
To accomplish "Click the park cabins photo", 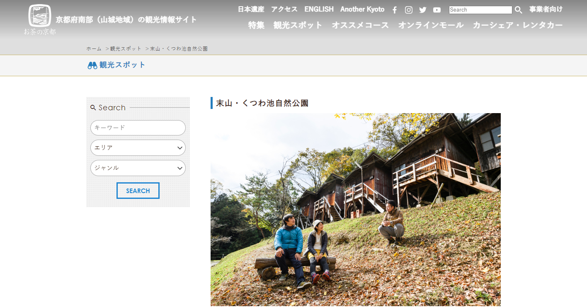I will (355, 209).
